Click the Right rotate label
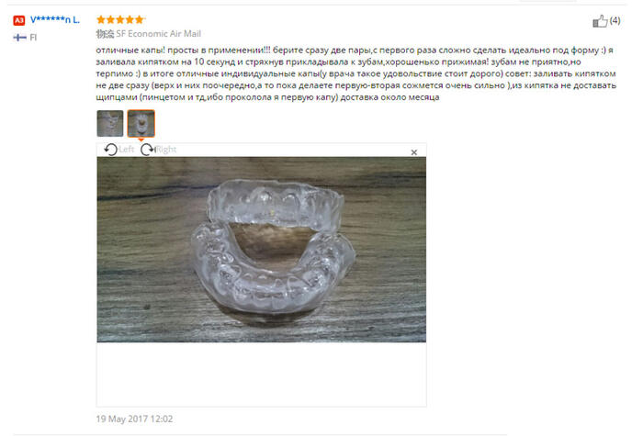 [166, 150]
